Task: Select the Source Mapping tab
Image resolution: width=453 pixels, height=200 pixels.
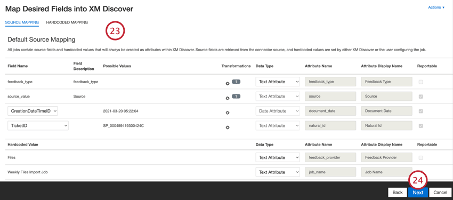Action: [x=22, y=22]
